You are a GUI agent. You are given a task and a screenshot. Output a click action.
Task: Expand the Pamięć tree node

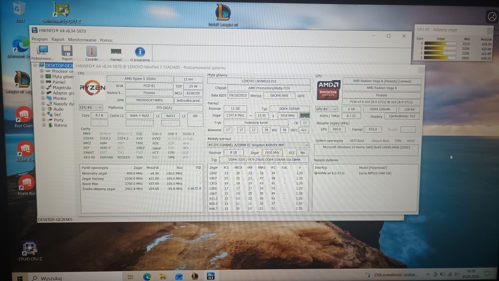tap(42, 82)
